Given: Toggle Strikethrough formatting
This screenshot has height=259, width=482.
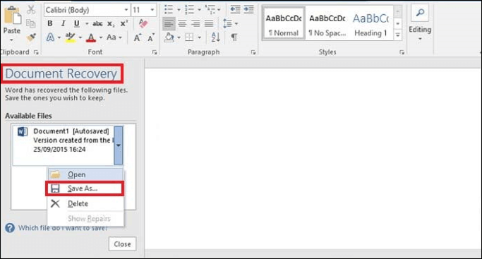Looking at the screenshot, I should click(97, 24).
